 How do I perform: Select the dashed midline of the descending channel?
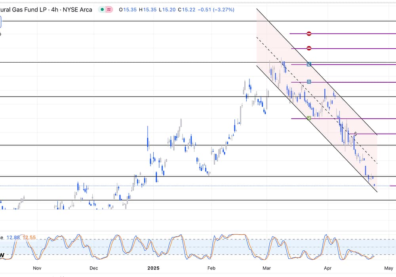point(317,101)
